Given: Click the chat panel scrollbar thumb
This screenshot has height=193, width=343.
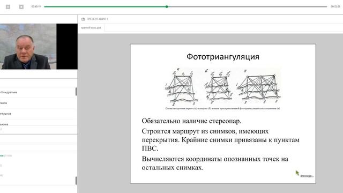Looking at the screenshot, I should coord(76,181).
